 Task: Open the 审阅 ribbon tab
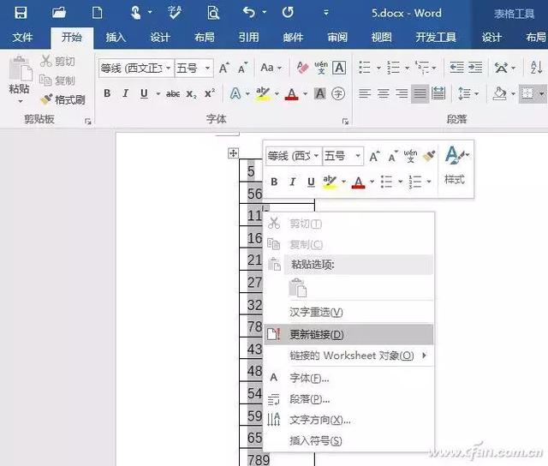[x=337, y=37]
